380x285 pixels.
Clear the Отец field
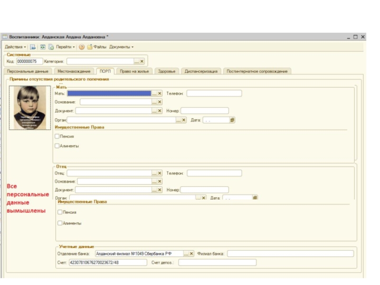[160, 173]
